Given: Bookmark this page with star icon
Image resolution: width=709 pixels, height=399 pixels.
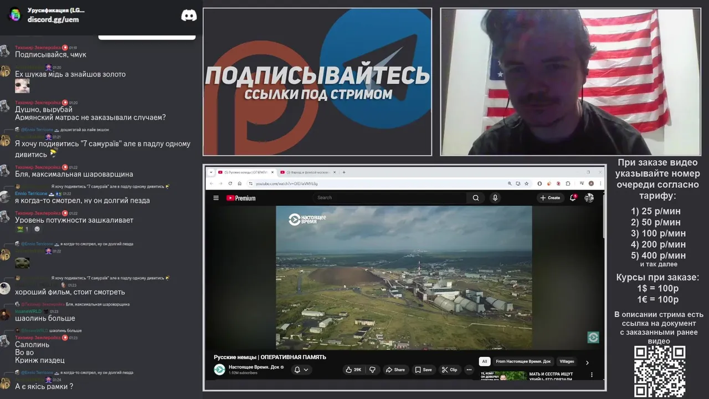Looking at the screenshot, I should [526, 183].
